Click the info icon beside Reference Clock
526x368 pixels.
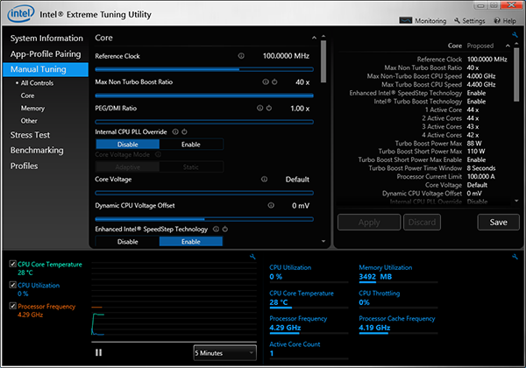click(x=241, y=55)
